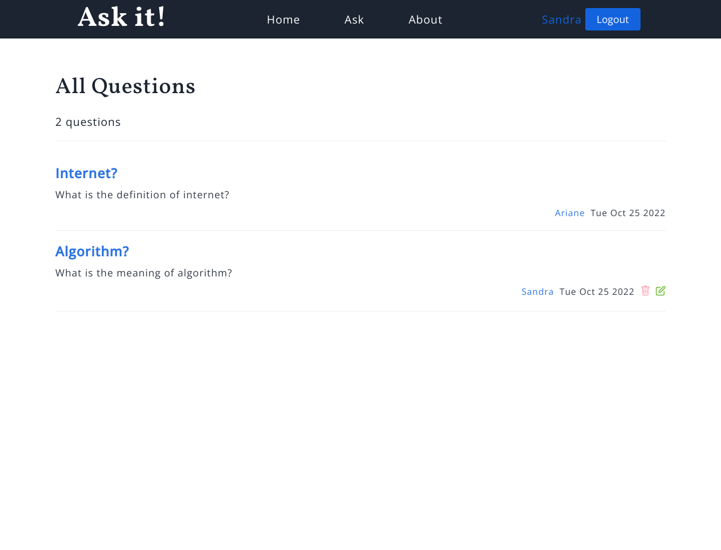Click the 2 questions counter text
This screenshot has height=550, width=721.
(88, 121)
